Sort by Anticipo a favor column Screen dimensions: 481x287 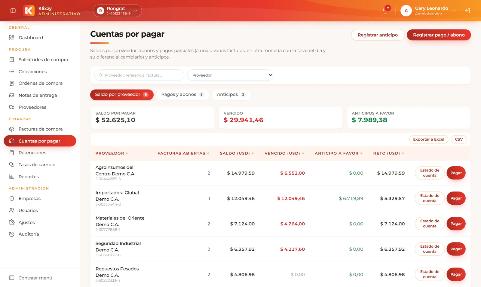(339, 153)
